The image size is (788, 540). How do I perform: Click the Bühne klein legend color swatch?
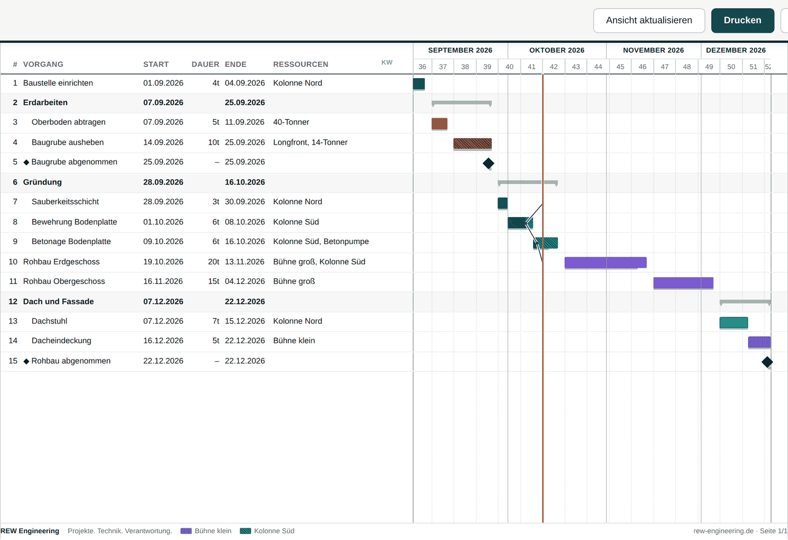(186, 531)
